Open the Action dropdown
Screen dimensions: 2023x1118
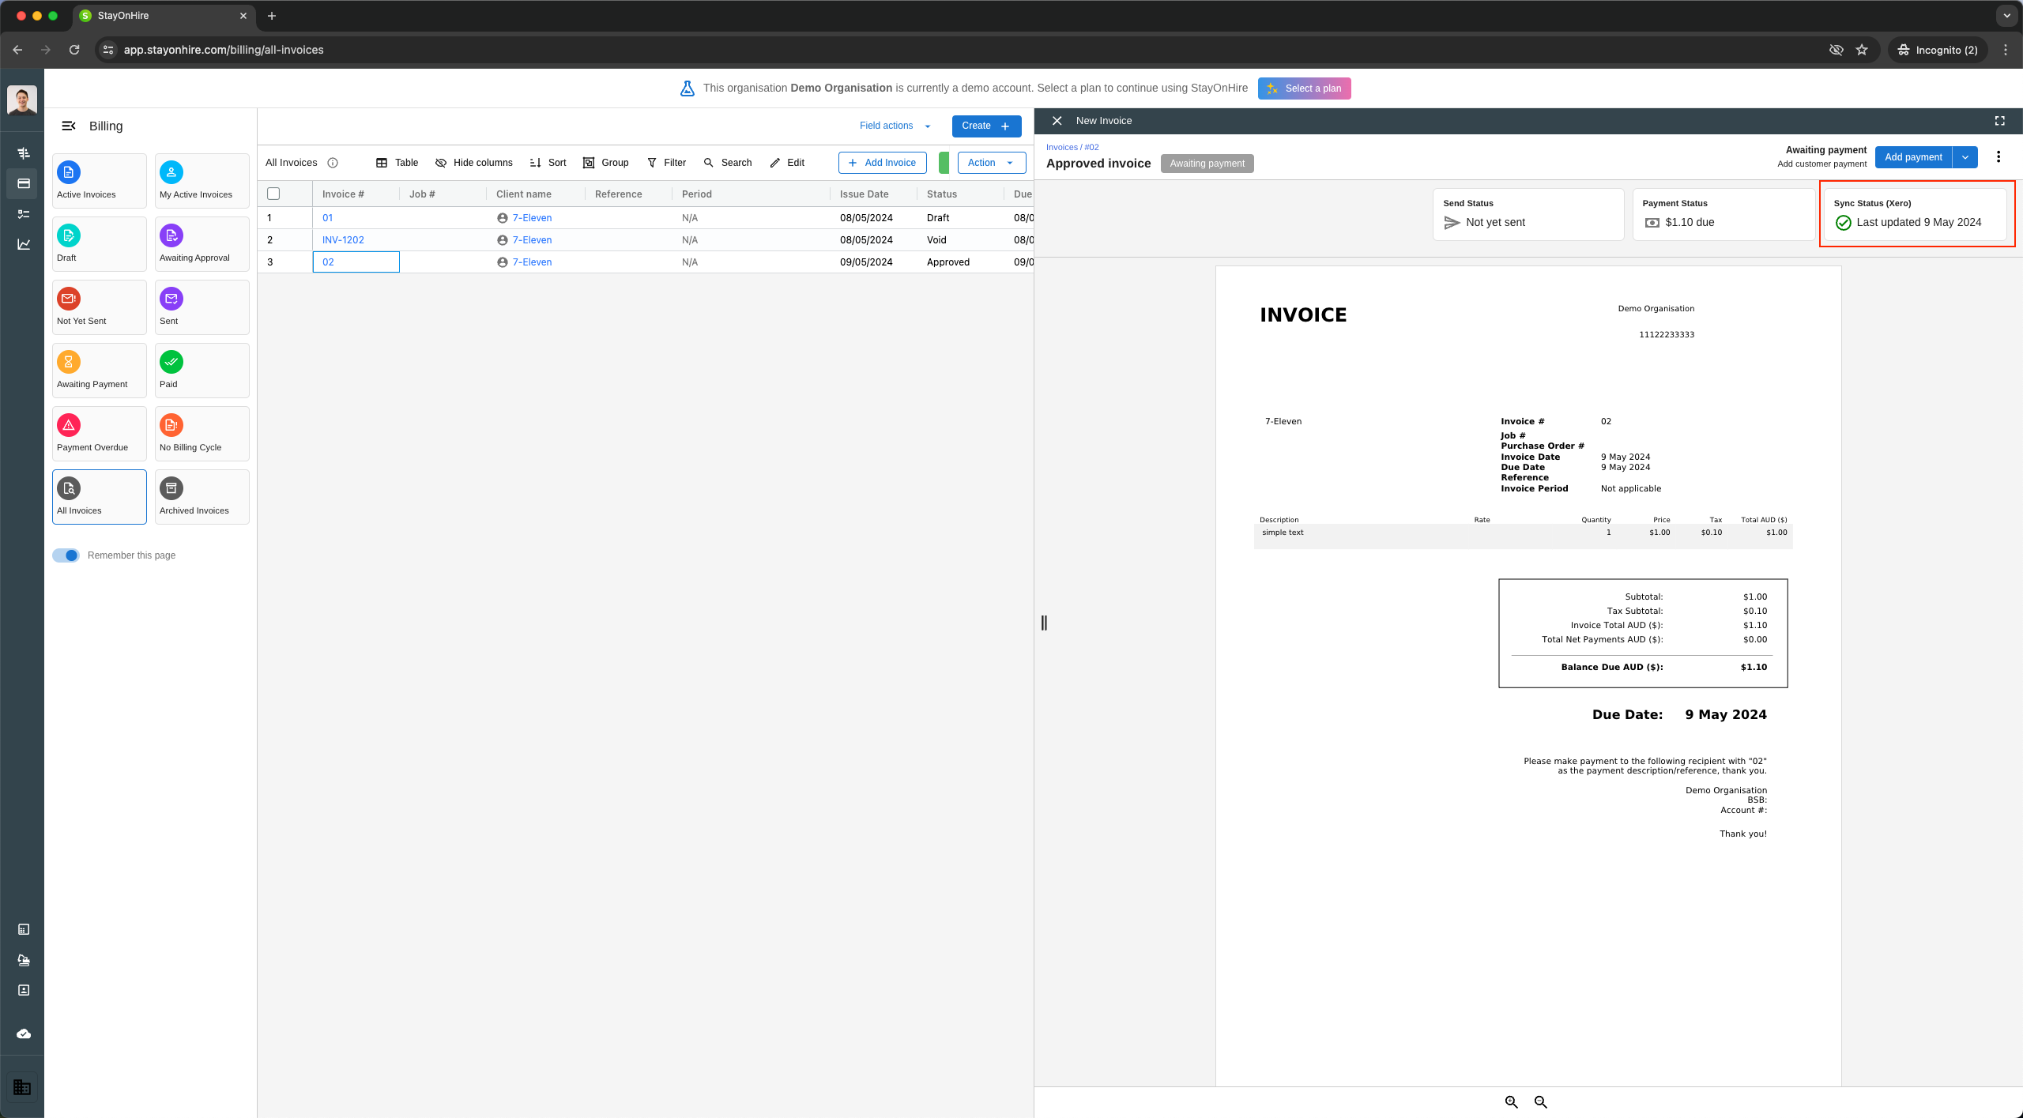[x=991, y=163]
